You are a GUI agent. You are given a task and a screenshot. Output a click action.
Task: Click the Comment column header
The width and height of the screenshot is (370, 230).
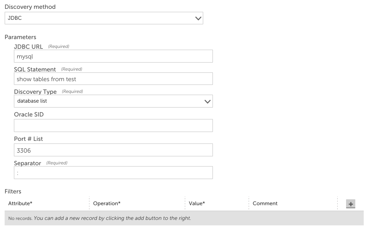point(265,204)
